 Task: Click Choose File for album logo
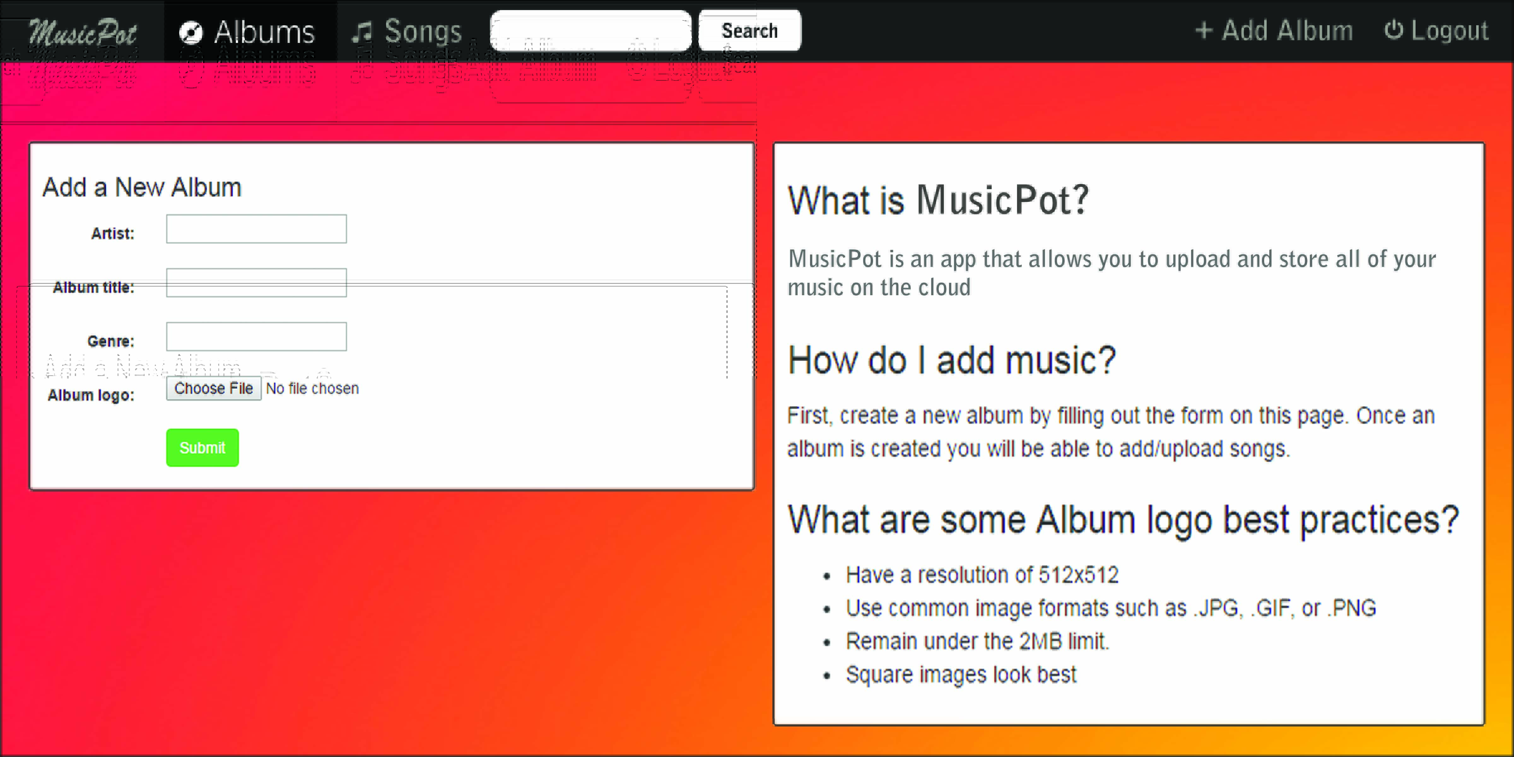[214, 389]
